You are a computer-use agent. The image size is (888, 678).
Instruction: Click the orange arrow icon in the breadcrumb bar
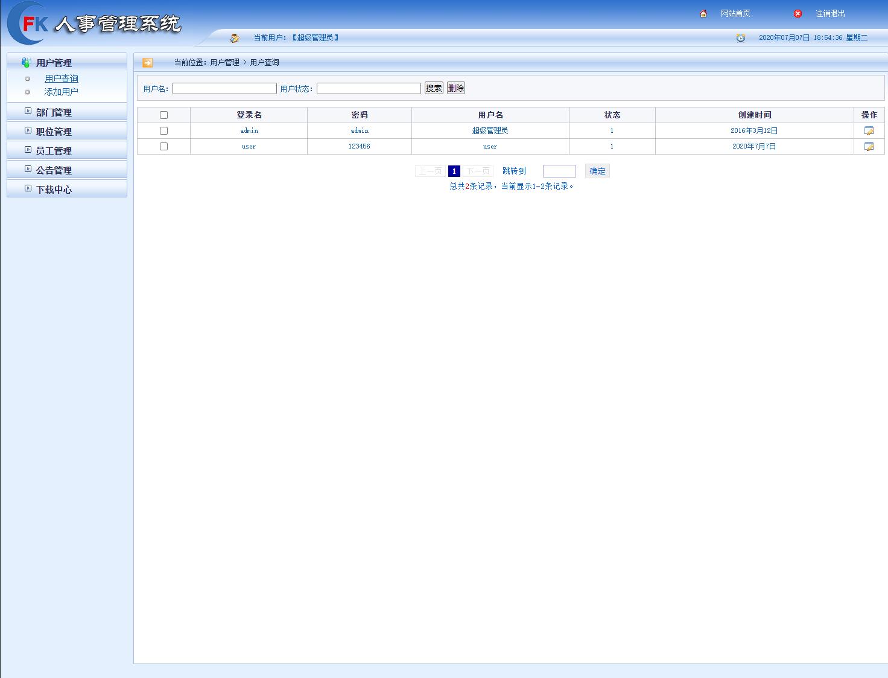148,62
